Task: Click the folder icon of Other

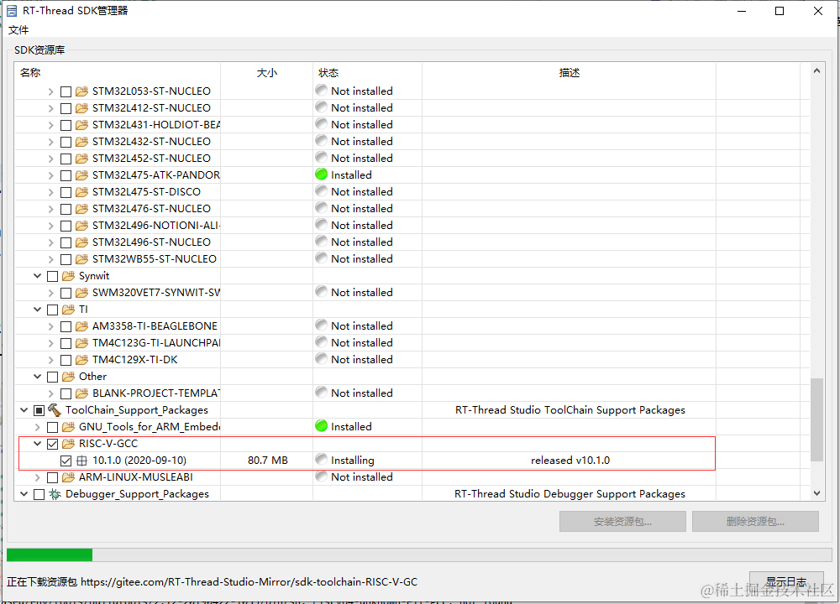Action: coord(68,377)
